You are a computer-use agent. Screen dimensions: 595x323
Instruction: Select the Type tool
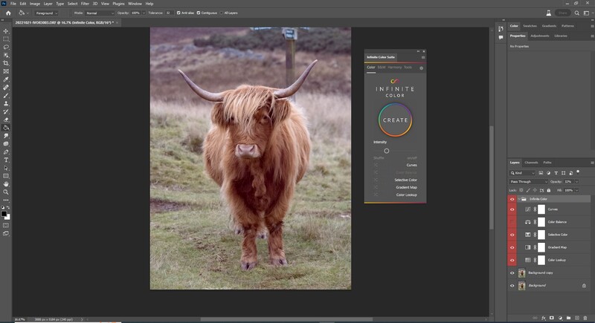click(6, 159)
